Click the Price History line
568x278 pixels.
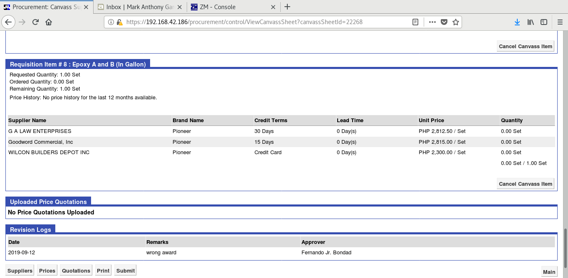point(83,98)
